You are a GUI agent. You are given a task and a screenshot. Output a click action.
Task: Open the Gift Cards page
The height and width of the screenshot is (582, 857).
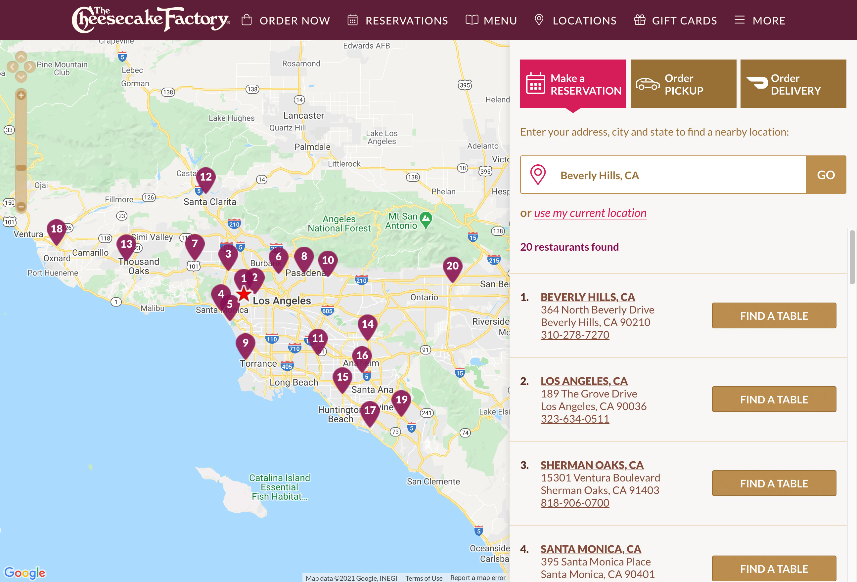pyautogui.click(x=676, y=20)
